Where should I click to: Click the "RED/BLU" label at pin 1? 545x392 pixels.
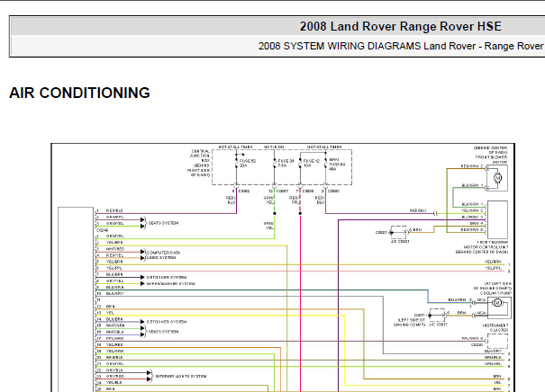[114, 210]
